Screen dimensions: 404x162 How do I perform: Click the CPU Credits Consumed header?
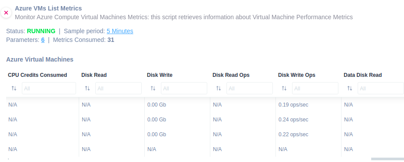coord(37,75)
